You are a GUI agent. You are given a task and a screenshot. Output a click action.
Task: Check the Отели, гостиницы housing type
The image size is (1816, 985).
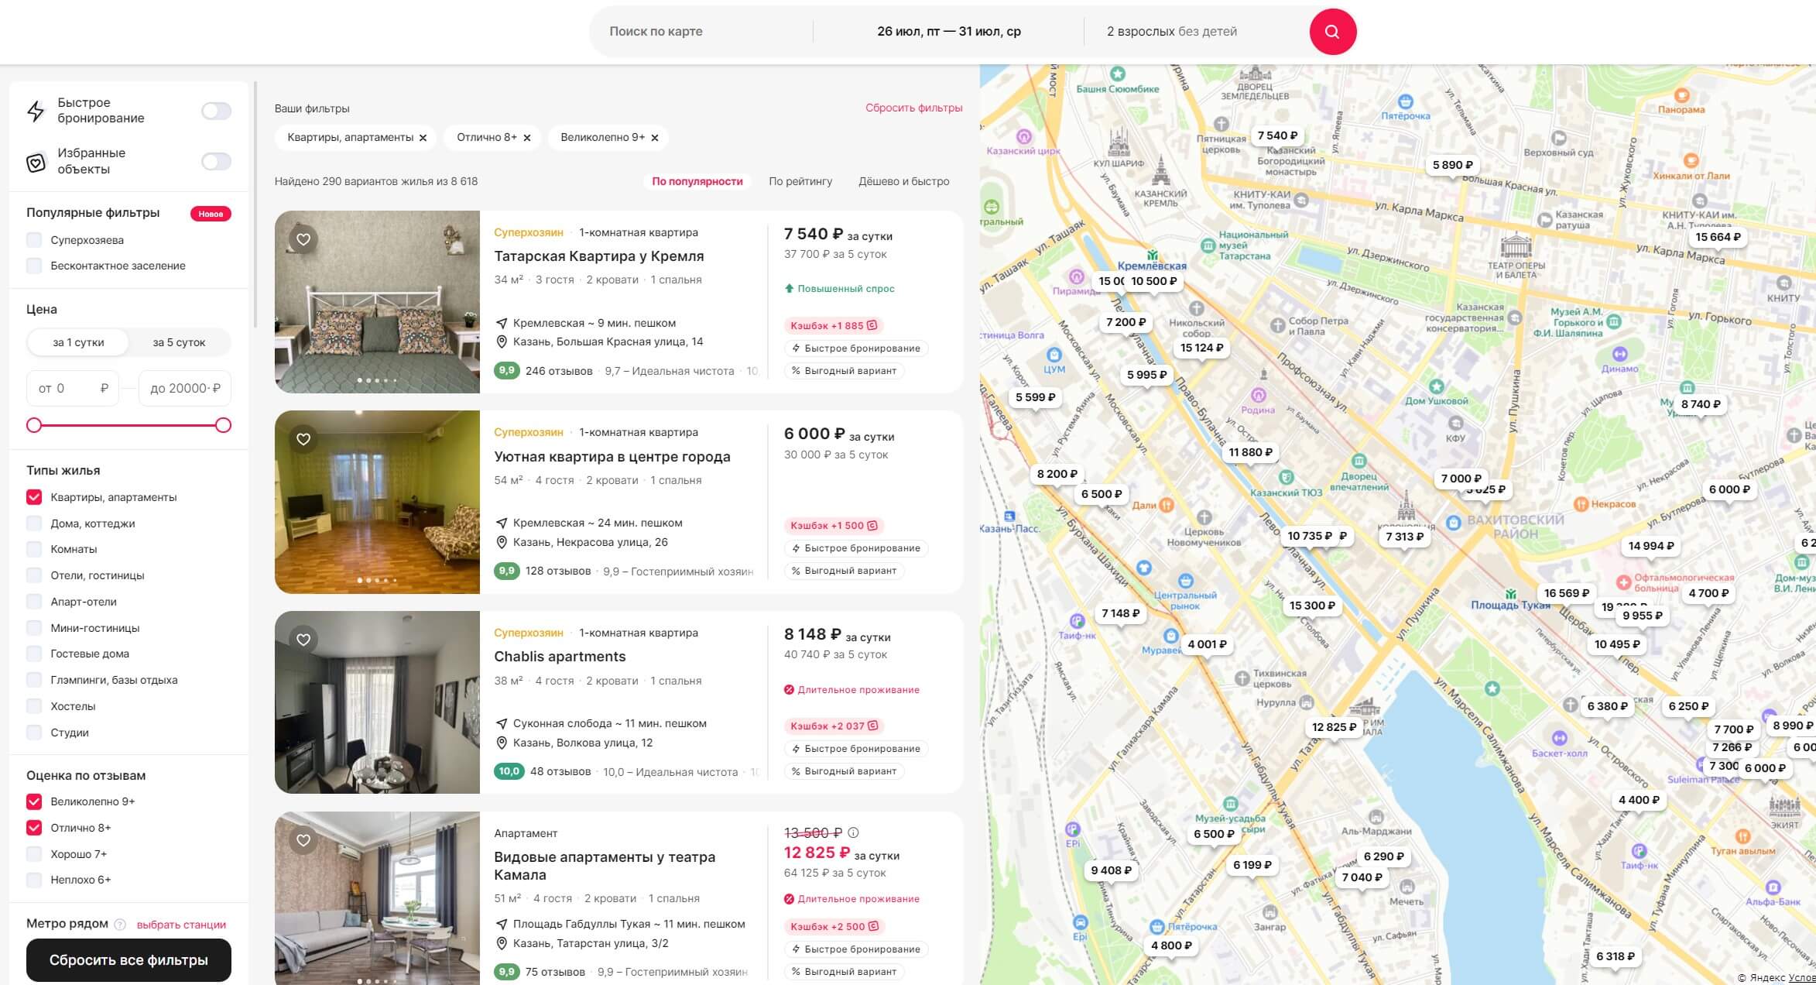(34, 575)
